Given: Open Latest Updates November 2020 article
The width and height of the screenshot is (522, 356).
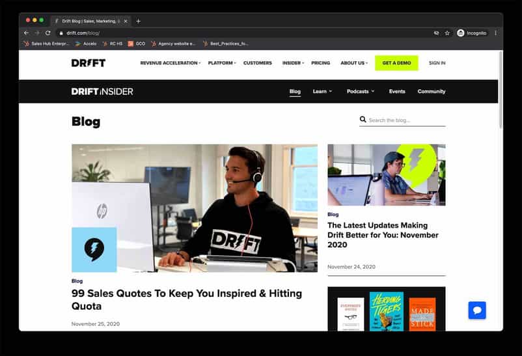Looking at the screenshot, I should tap(383, 235).
